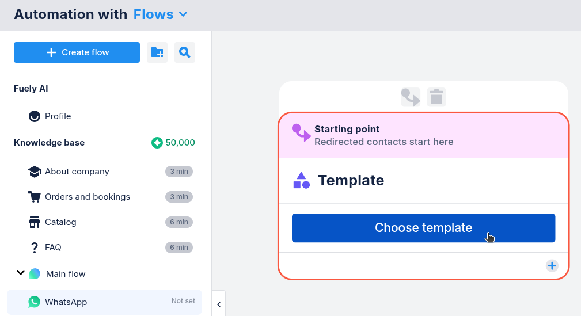581x316 pixels.
Task: Click the green knowledge base credits icon
Action: click(157, 143)
